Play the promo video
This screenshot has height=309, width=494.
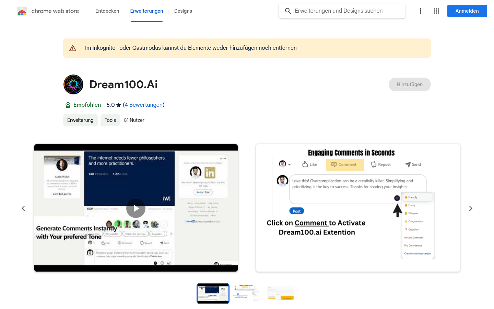click(136, 208)
